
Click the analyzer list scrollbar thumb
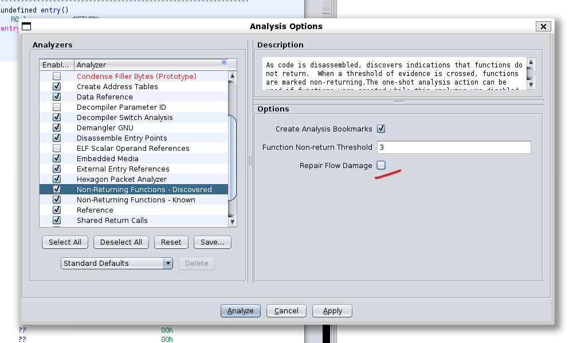(x=233, y=157)
